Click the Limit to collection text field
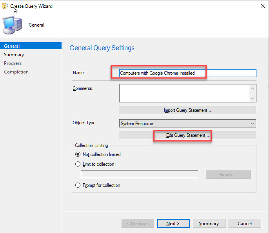Screen dimensions: 269x233 pyautogui.click(x=139, y=175)
